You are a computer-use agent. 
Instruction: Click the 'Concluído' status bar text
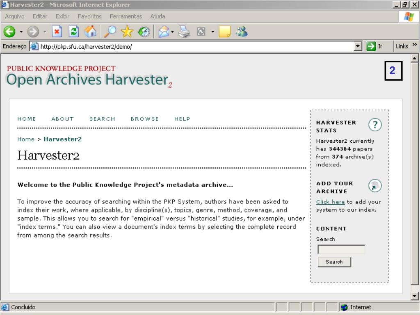[23, 307]
